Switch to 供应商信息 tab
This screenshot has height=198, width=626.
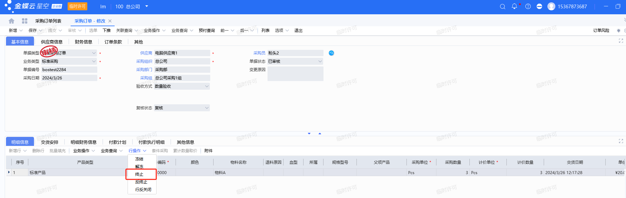[52, 42]
